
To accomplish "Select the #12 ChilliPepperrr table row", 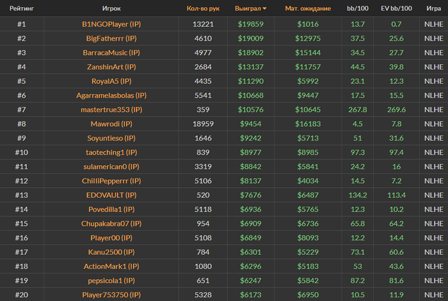I will [x=224, y=181].
